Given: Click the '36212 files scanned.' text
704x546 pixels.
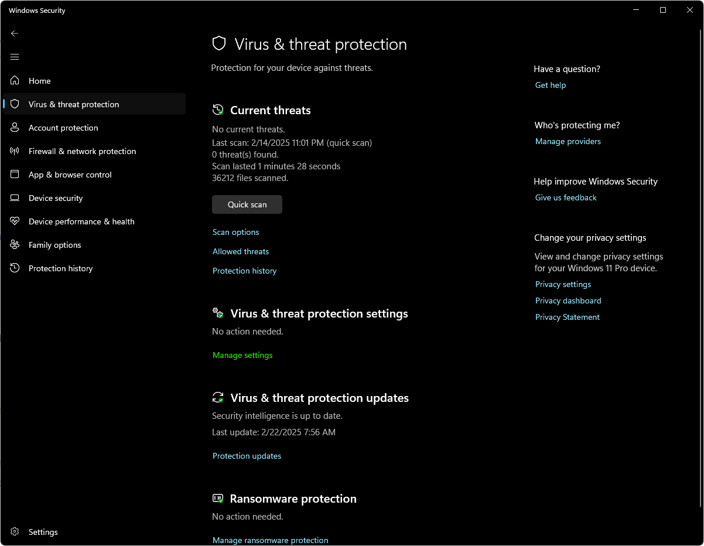Looking at the screenshot, I should [x=250, y=178].
